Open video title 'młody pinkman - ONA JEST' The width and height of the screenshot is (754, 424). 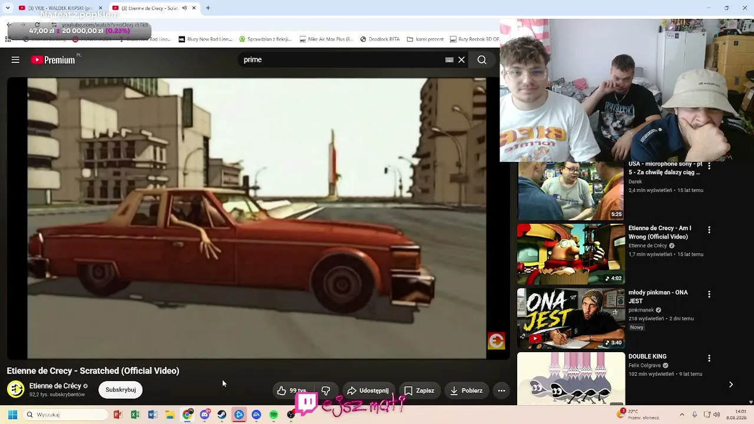(x=658, y=297)
